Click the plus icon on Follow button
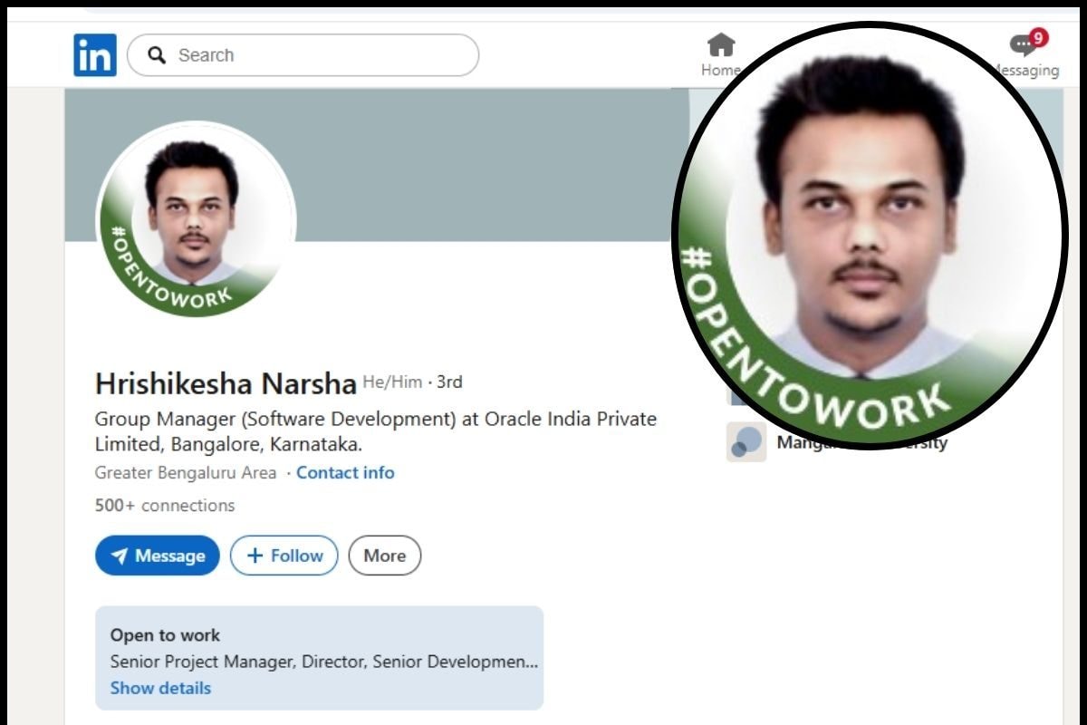1087x725 pixels. (255, 556)
